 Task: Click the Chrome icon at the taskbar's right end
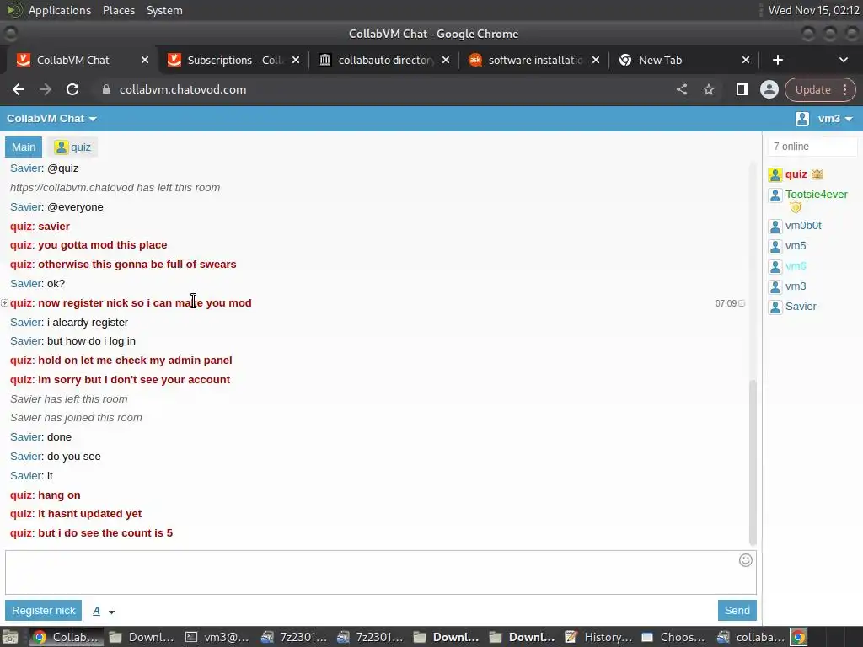pyautogui.click(x=799, y=637)
